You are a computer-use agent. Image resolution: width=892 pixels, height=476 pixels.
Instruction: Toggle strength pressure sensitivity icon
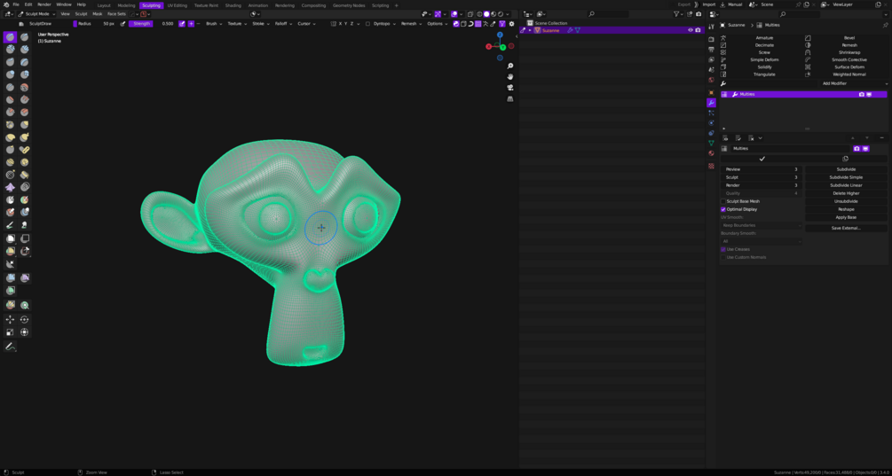click(182, 24)
